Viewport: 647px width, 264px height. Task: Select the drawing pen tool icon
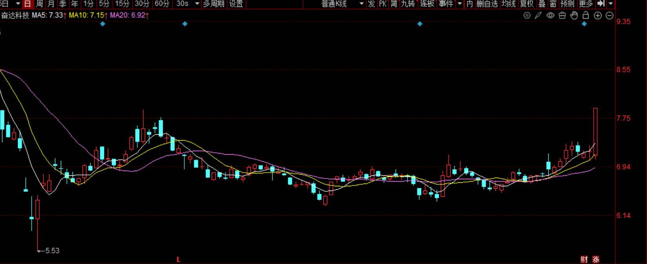pyautogui.click(x=539, y=16)
